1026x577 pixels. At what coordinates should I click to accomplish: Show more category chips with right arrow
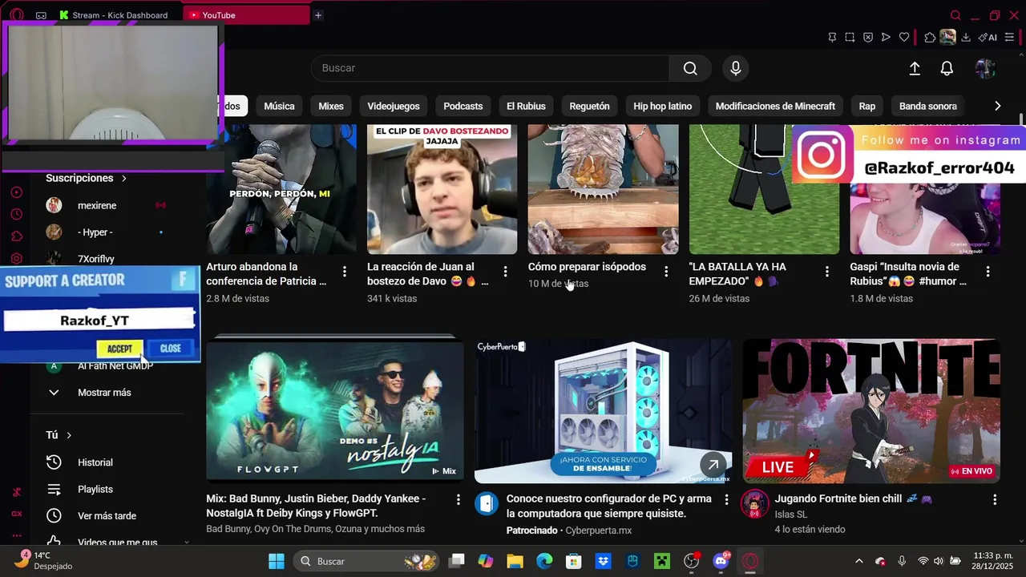997,106
